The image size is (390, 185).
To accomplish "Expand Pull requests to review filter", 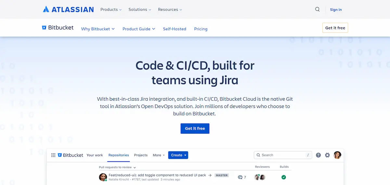I will [x=117, y=167].
